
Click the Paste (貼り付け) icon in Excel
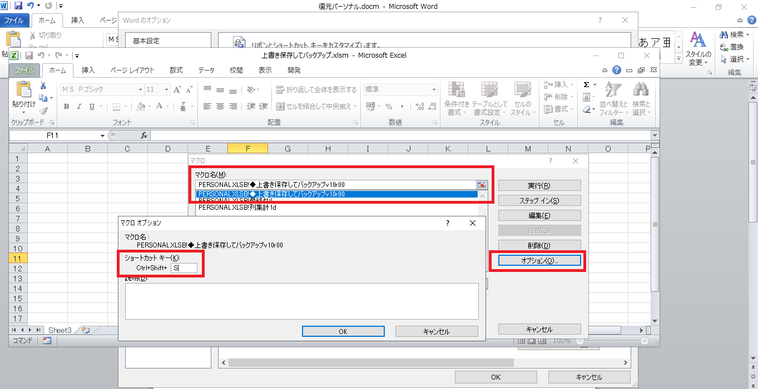click(x=24, y=89)
